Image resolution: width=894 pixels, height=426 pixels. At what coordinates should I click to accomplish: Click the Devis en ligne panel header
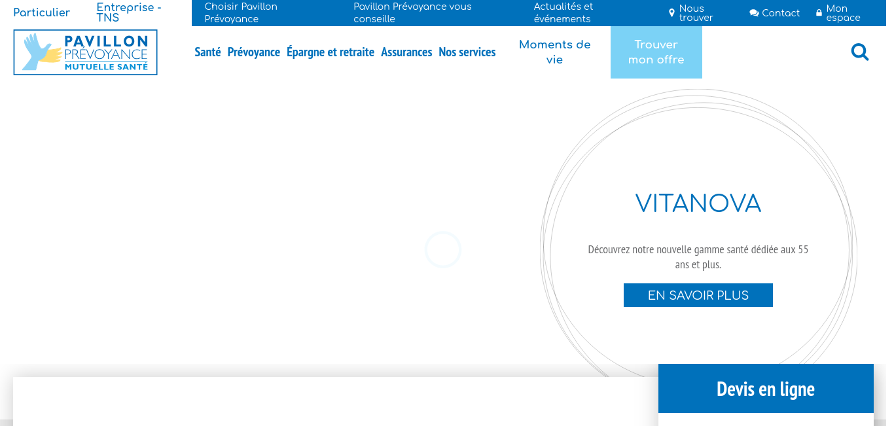(x=766, y=389)
